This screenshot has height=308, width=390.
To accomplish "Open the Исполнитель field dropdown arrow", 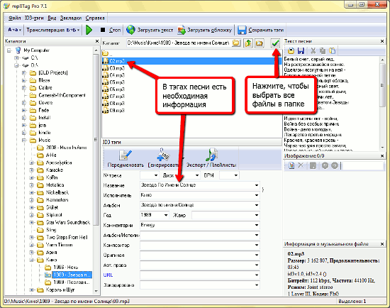I will [257, 195].
